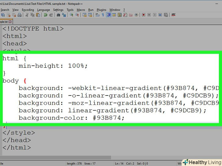This screenshot has width=222, height=166.
Task: Open the Tools menu
Action: coord(70,10)
